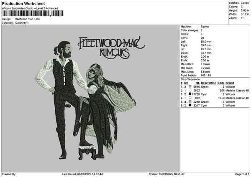The height and width of the screenshot is (177, 251).
Task: Click the white swatch in stop row 952
Action: click(x=190, y=98)
